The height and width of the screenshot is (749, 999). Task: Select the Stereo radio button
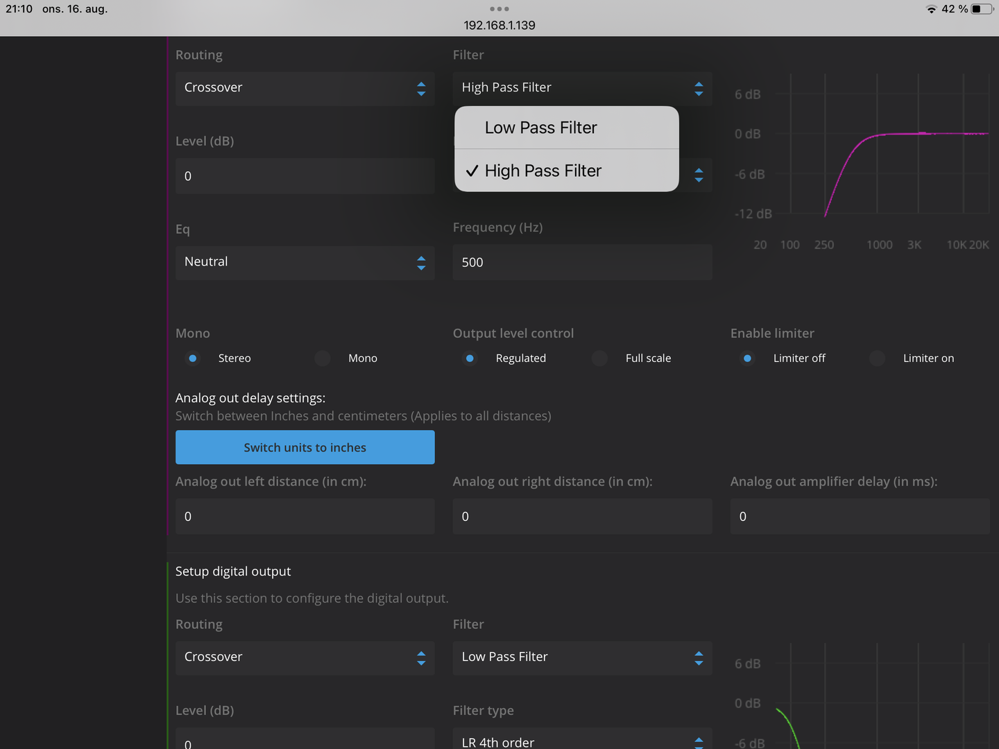[x=193, y=359]
